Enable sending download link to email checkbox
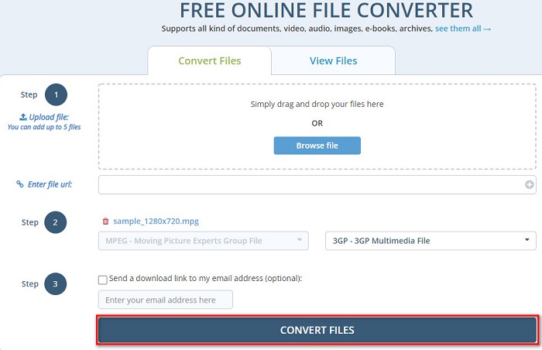Viewport: 542px width, 350px height. point(103,280)
